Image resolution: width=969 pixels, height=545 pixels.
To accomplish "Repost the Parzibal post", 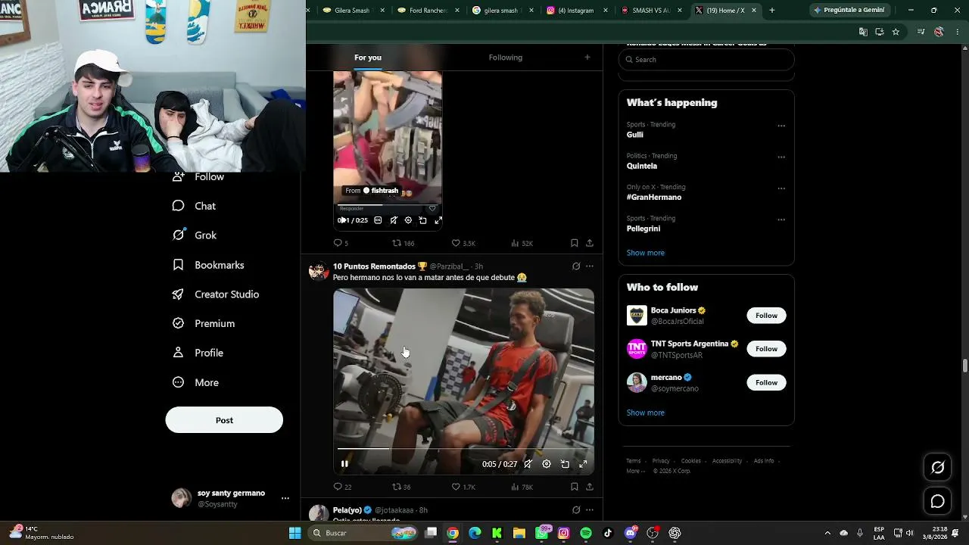I will [401, 487].
